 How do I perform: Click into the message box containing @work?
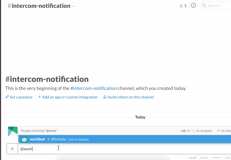click(x=107, y=149)
